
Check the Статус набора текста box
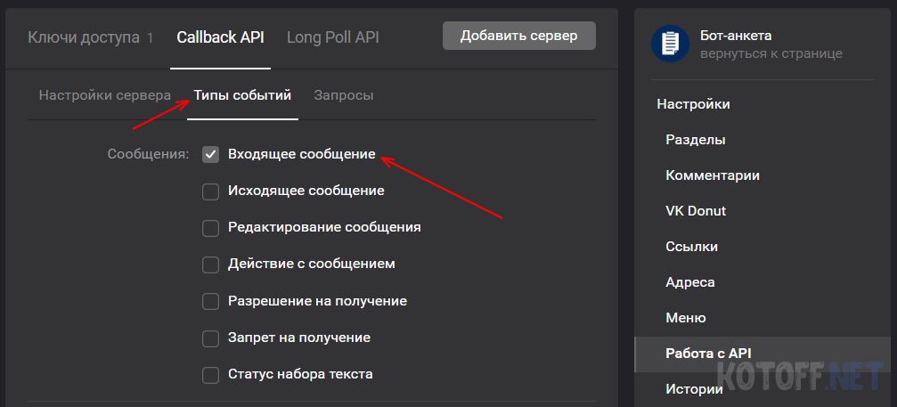coord(210,375)
